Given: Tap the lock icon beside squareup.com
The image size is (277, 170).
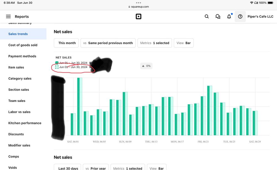Looking at the screenshot, I should (x=129, y=7).
